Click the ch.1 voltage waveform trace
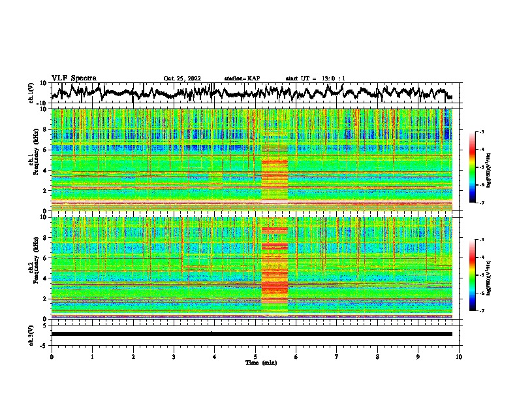517x400 pixels. (251, 93)
